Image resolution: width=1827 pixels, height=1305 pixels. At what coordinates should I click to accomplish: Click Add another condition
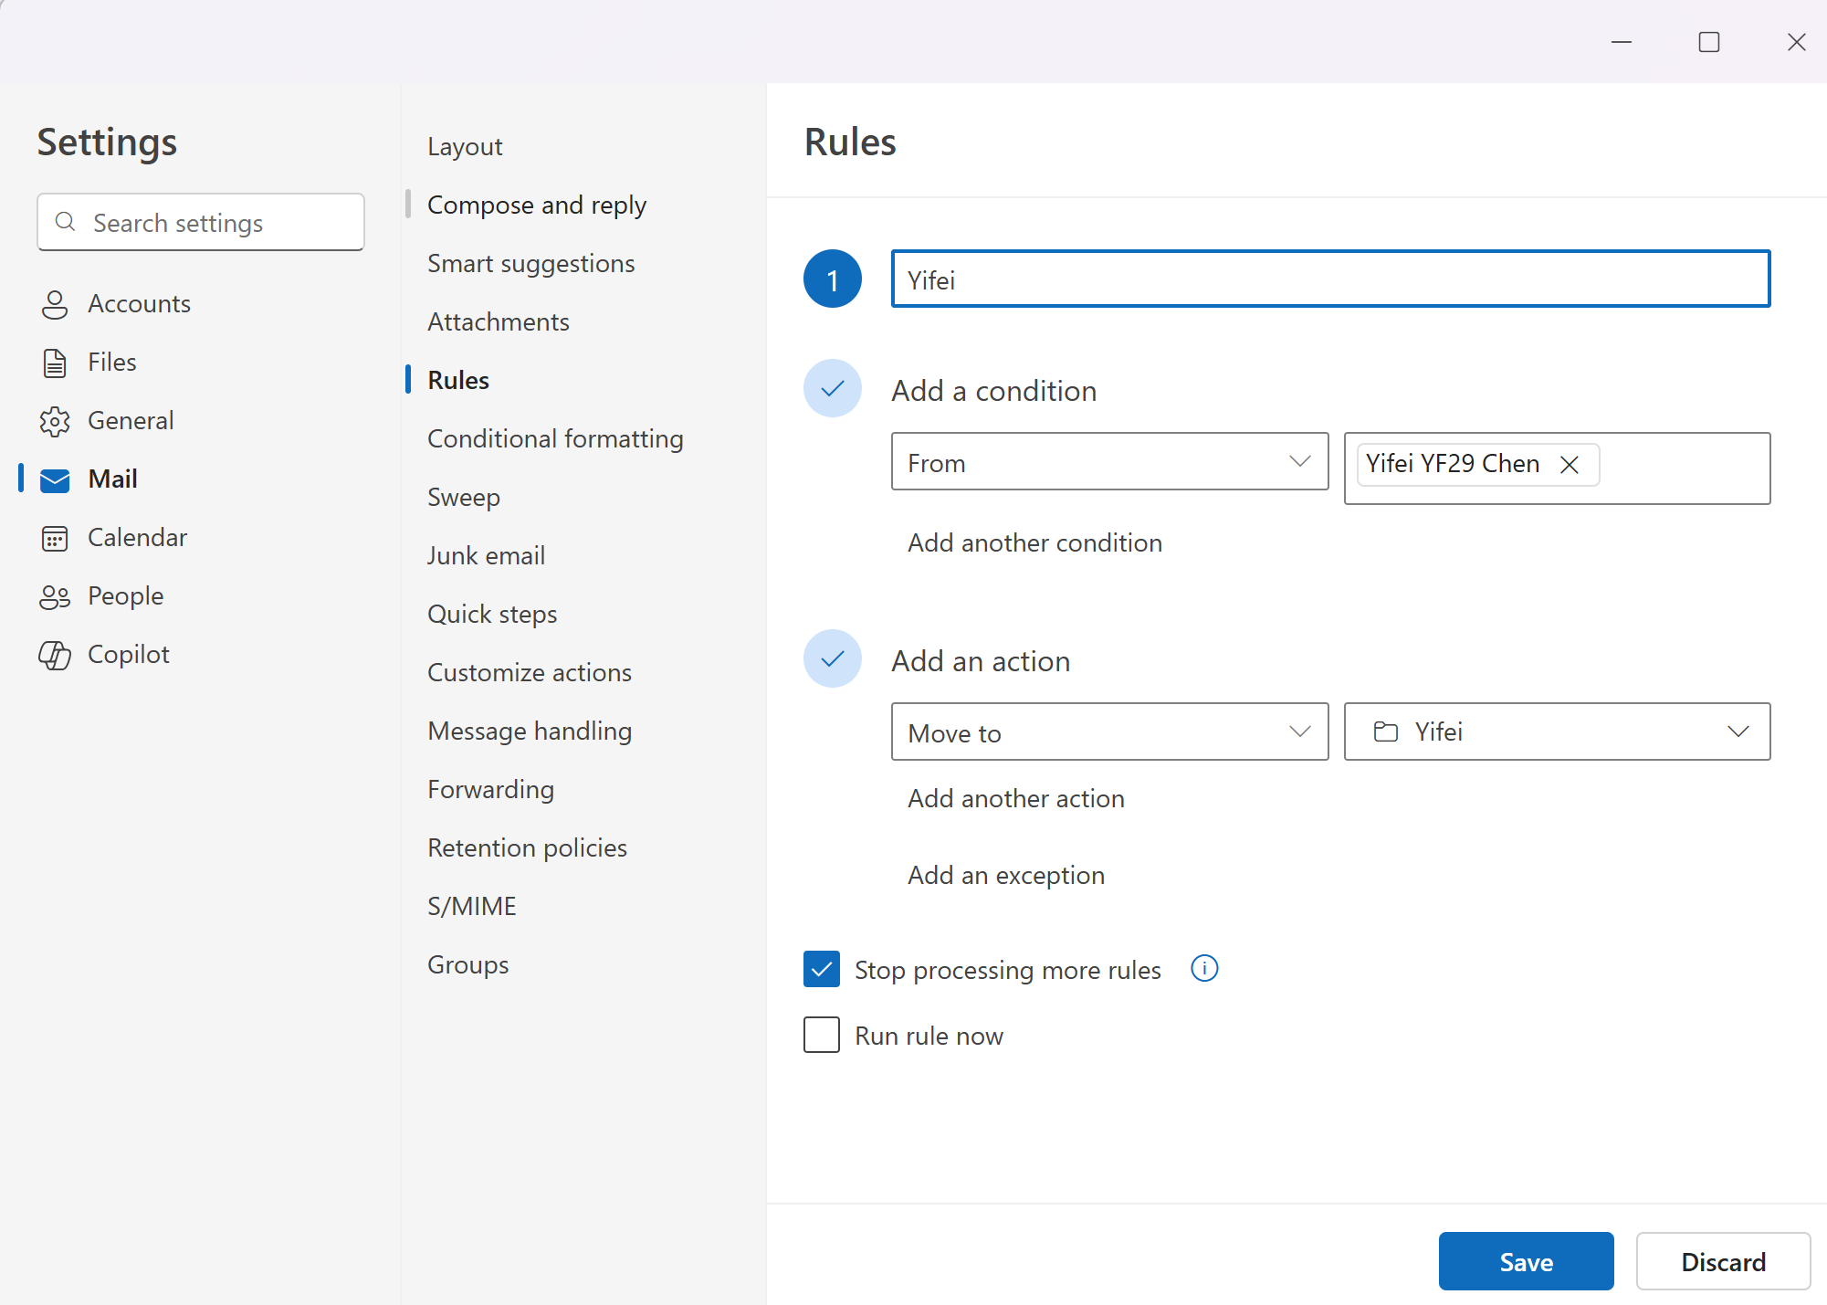point(1034,542)
